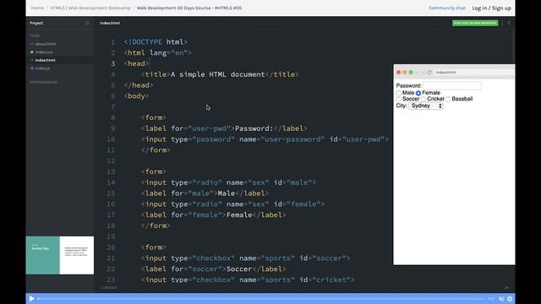Click the Project panel settings icon
The width and height of the screenshot is (541, 304).
[x=87, y=23]
